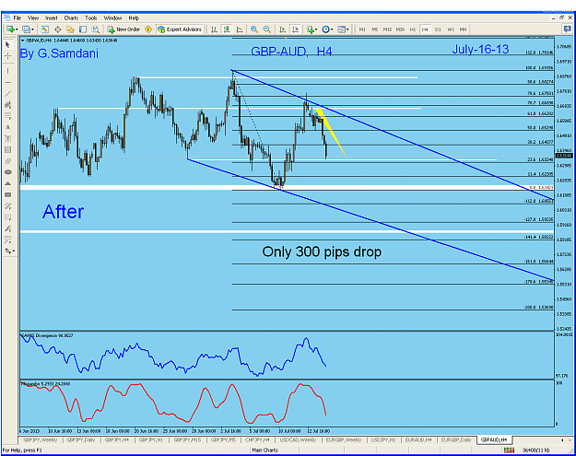Click the chat notification icon at toolbar right
Screen dimensions: 576x456
[x=568, y=29]
